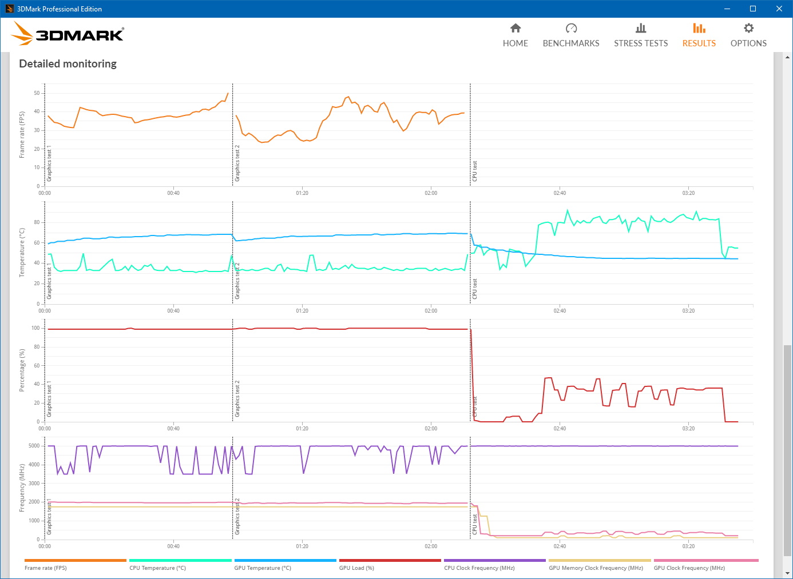Open the Options gear icon

(x=748, y=28)
